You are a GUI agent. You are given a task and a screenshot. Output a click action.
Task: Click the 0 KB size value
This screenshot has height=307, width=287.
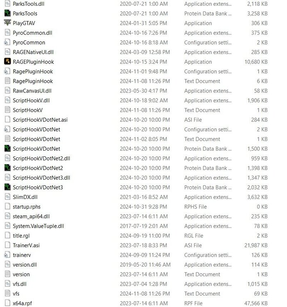[262, 207]
